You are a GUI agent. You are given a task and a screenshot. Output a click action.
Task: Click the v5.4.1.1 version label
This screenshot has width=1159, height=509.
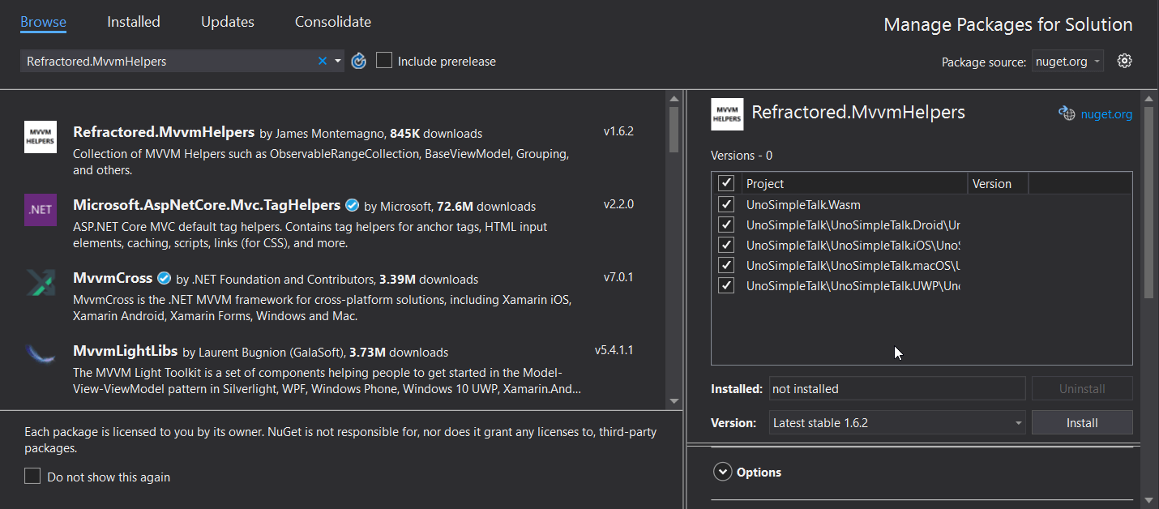click(614, 350)
